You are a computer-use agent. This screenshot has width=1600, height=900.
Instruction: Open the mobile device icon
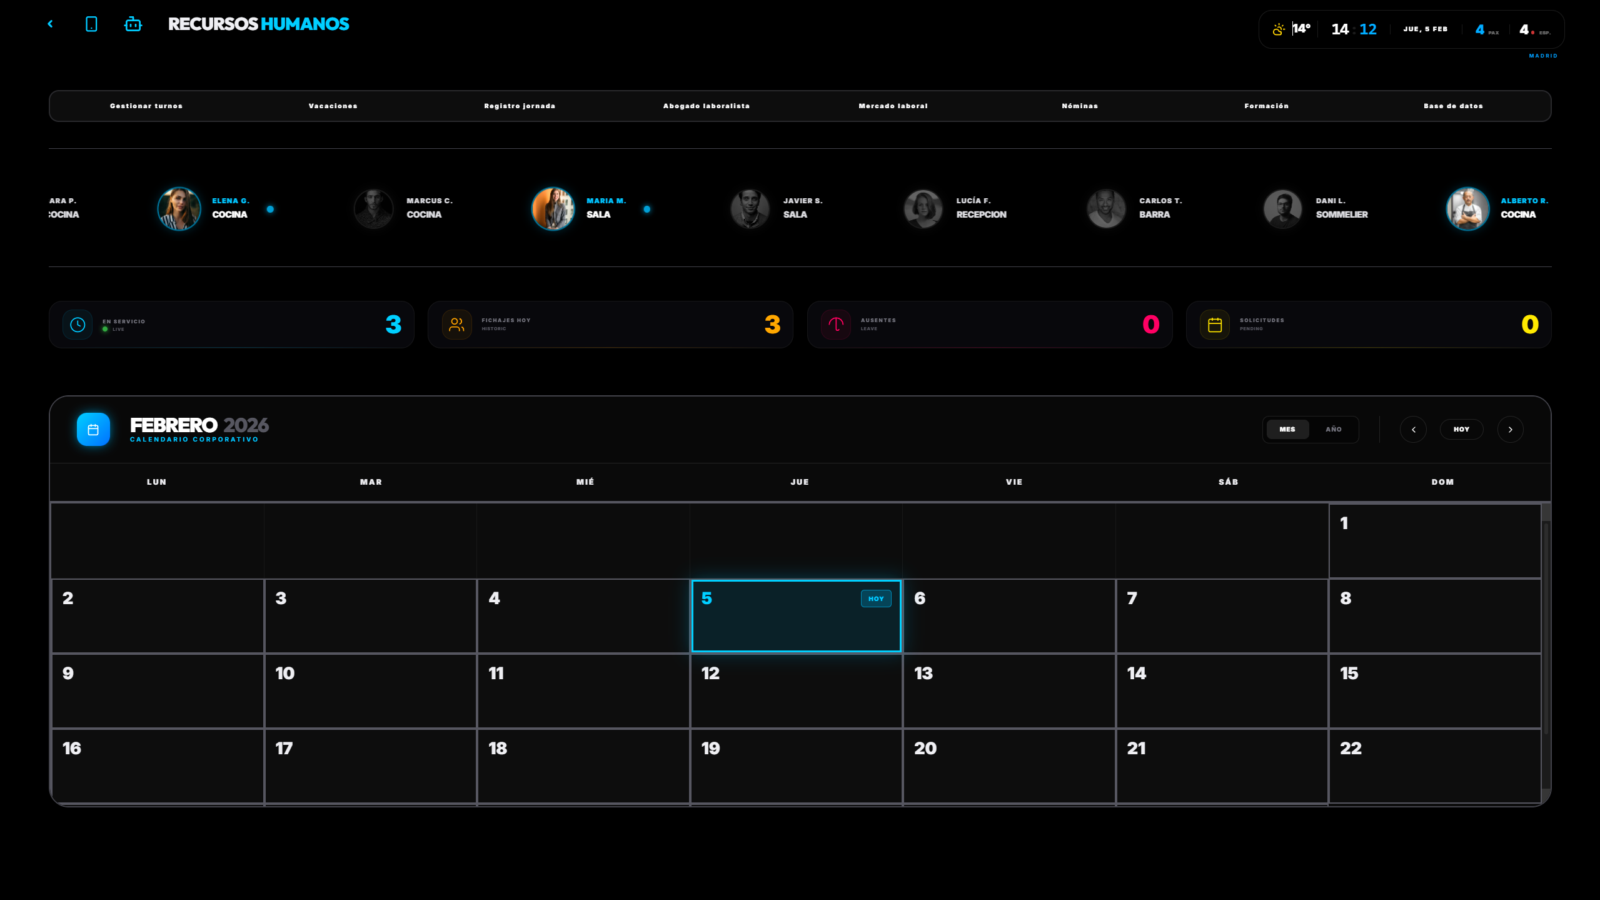(91, 24)
